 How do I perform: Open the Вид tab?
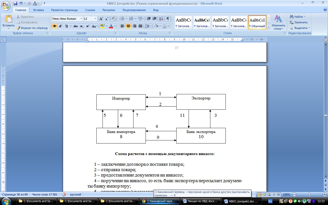coord(156,10)
